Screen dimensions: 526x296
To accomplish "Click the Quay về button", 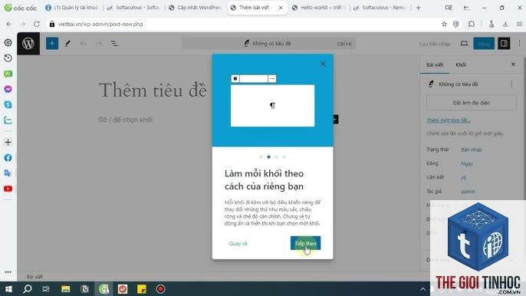I will tap(238, 243).
